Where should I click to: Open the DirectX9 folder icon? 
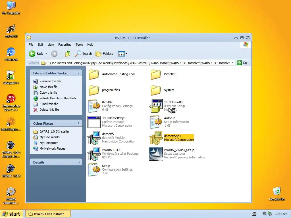156,74
